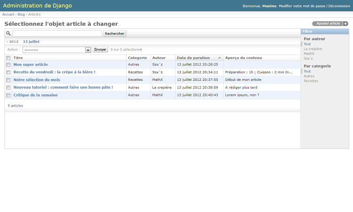Viewport: 353px width, 212px height.
Task: Go to Accueil in the breadcrumb
Action: click(8, 15)
